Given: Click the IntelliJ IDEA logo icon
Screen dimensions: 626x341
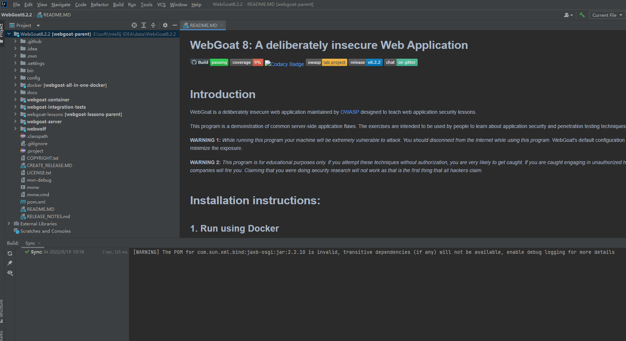Looking at the screenshot, I should click(4, 4).
